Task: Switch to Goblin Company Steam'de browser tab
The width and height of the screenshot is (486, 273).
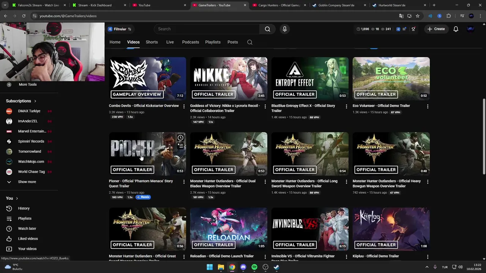Action: coord(339,5)
